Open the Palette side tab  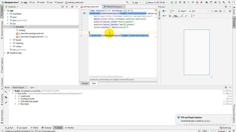click(159, 15)
